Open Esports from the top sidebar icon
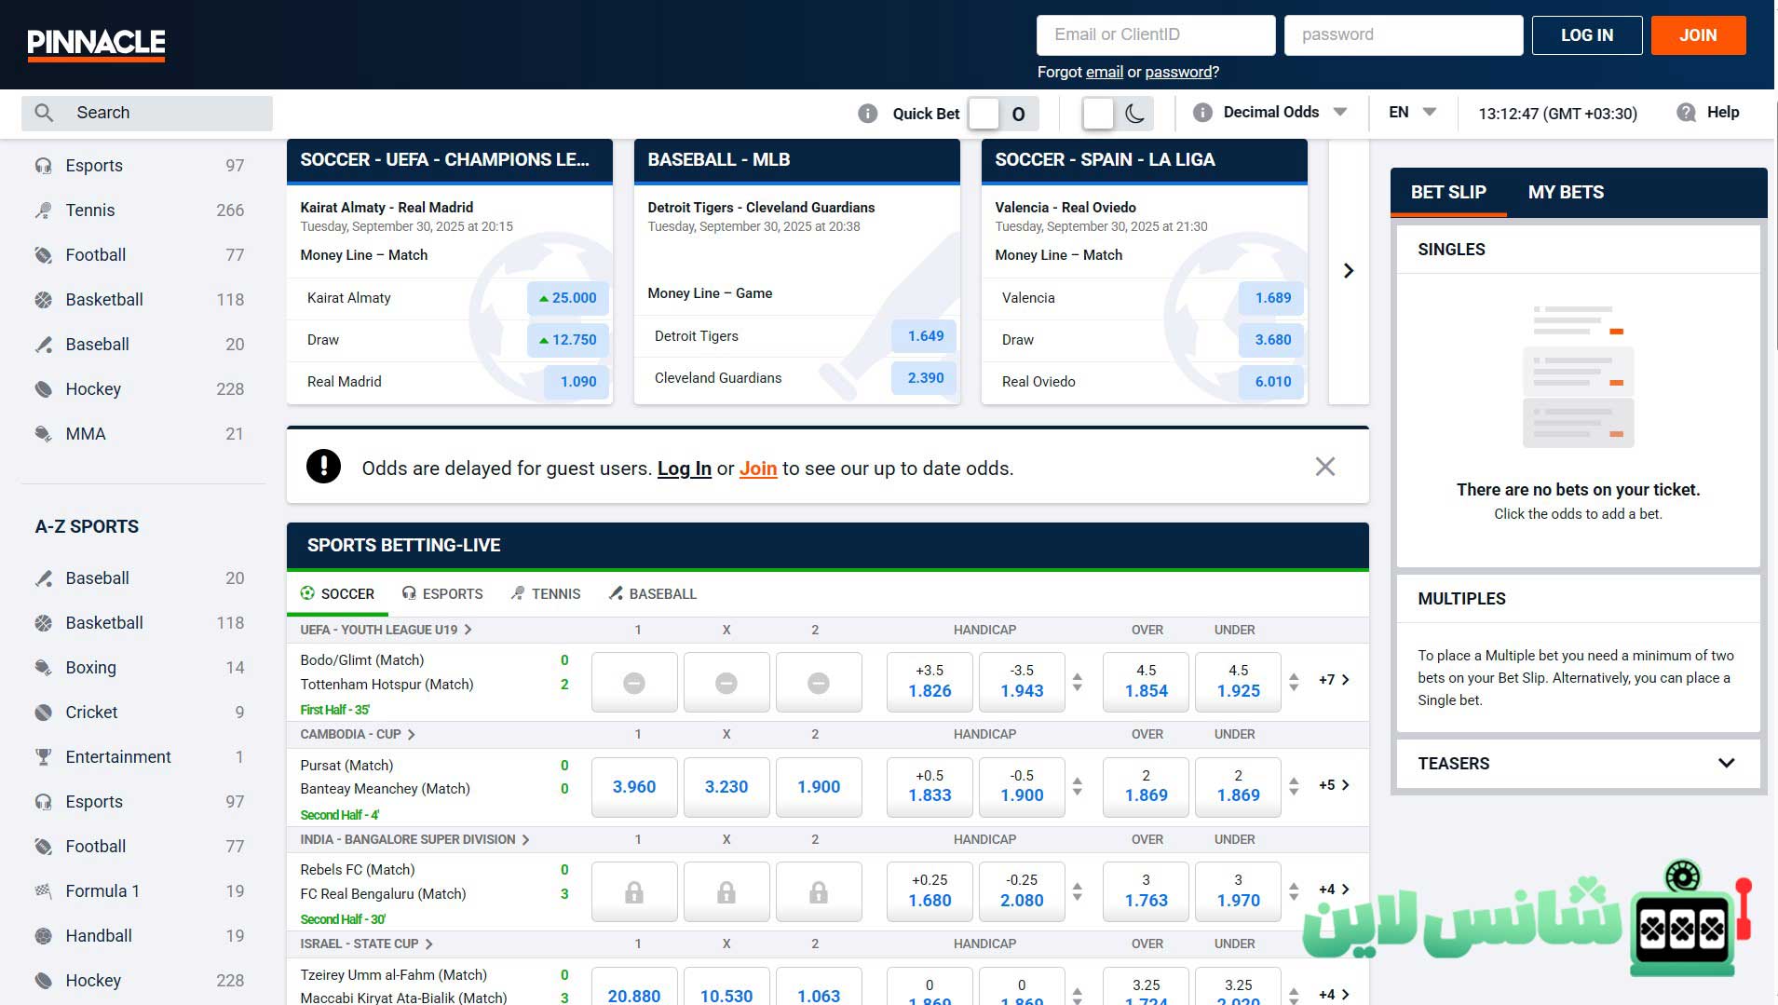This screenshot has width=1778, height=1005. click(x=43, y=166)
